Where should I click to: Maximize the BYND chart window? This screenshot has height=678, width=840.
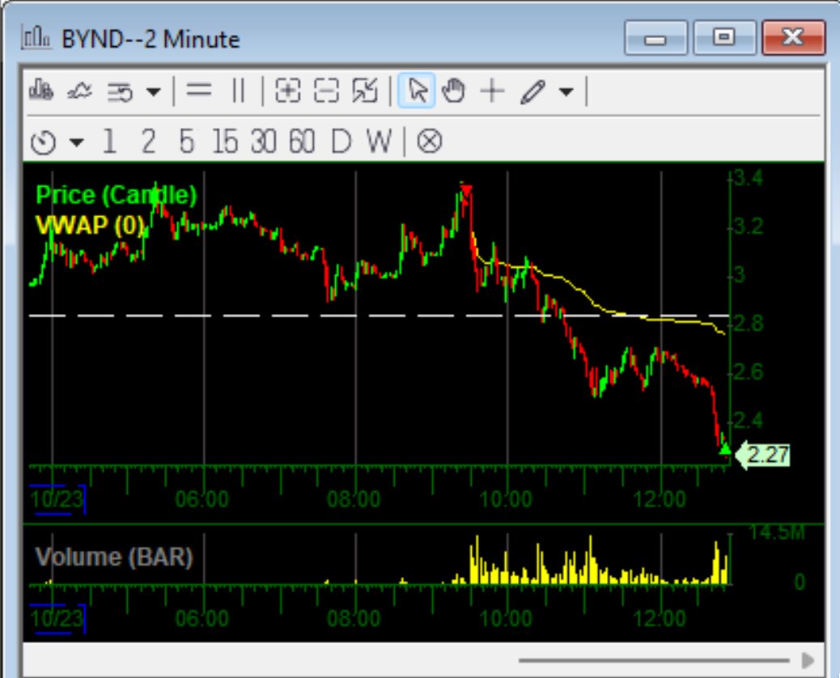(724, 37)
